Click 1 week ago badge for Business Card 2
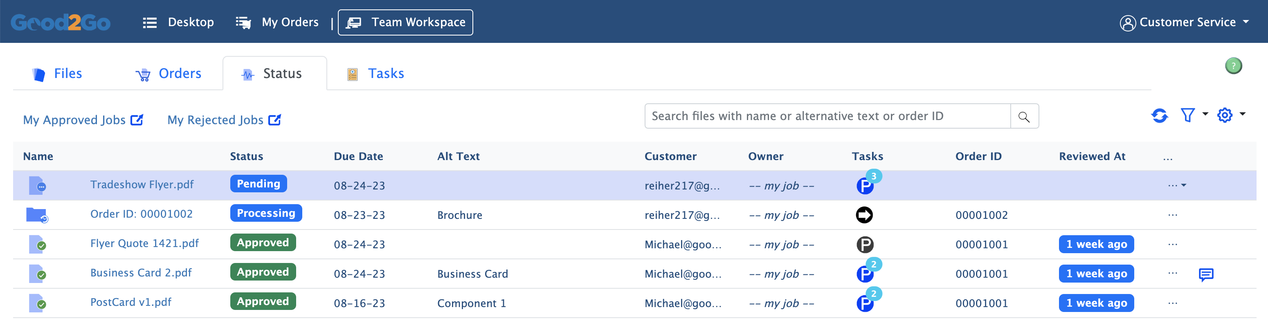This screenshot has height=323, width=1268. click(x=1096, y=274)
